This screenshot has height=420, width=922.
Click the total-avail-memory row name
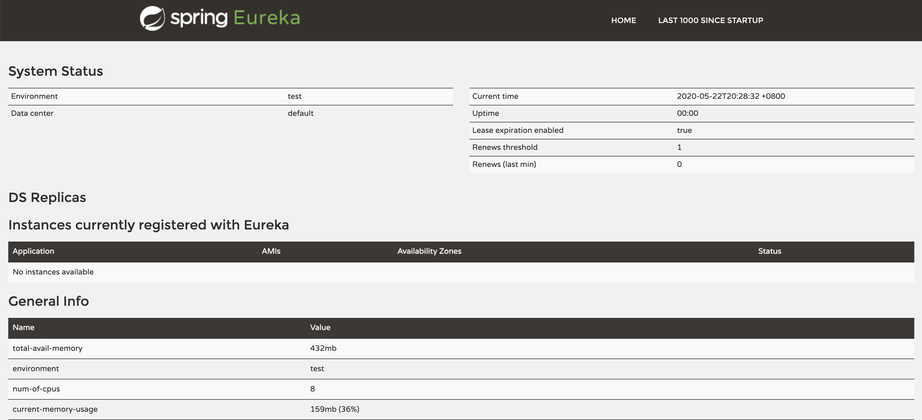pyautogui.click(x=47, y=348)
